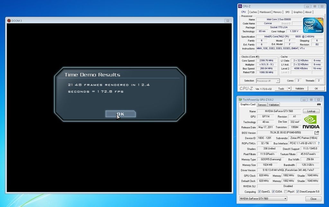329x207 pixels.
Task: Click the Time Demo Results heading
Action: [x=92, y=75]
